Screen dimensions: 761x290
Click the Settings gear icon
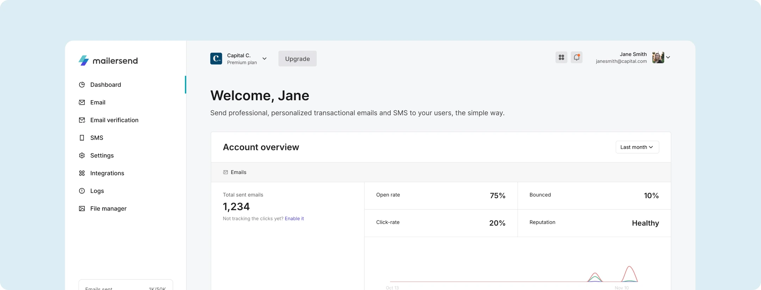click(x=82, y=155)
